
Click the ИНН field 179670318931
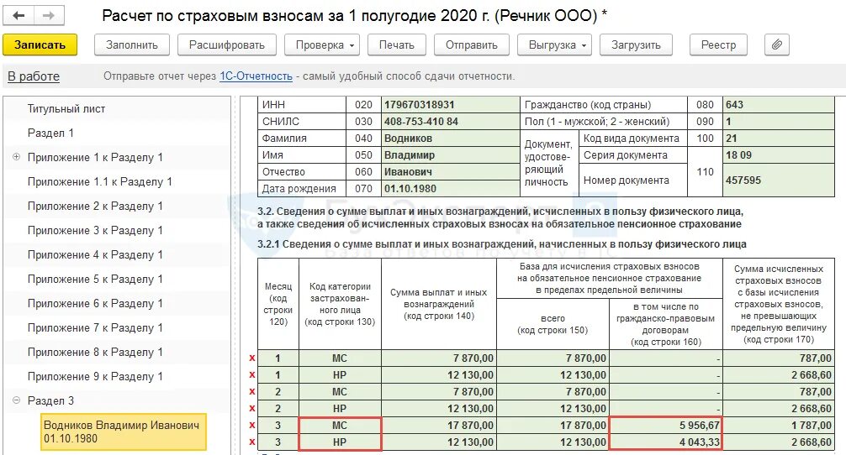(451, 104)
